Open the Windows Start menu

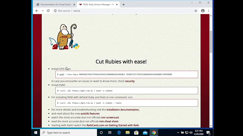pyautogui.click(x=36, y=133)
